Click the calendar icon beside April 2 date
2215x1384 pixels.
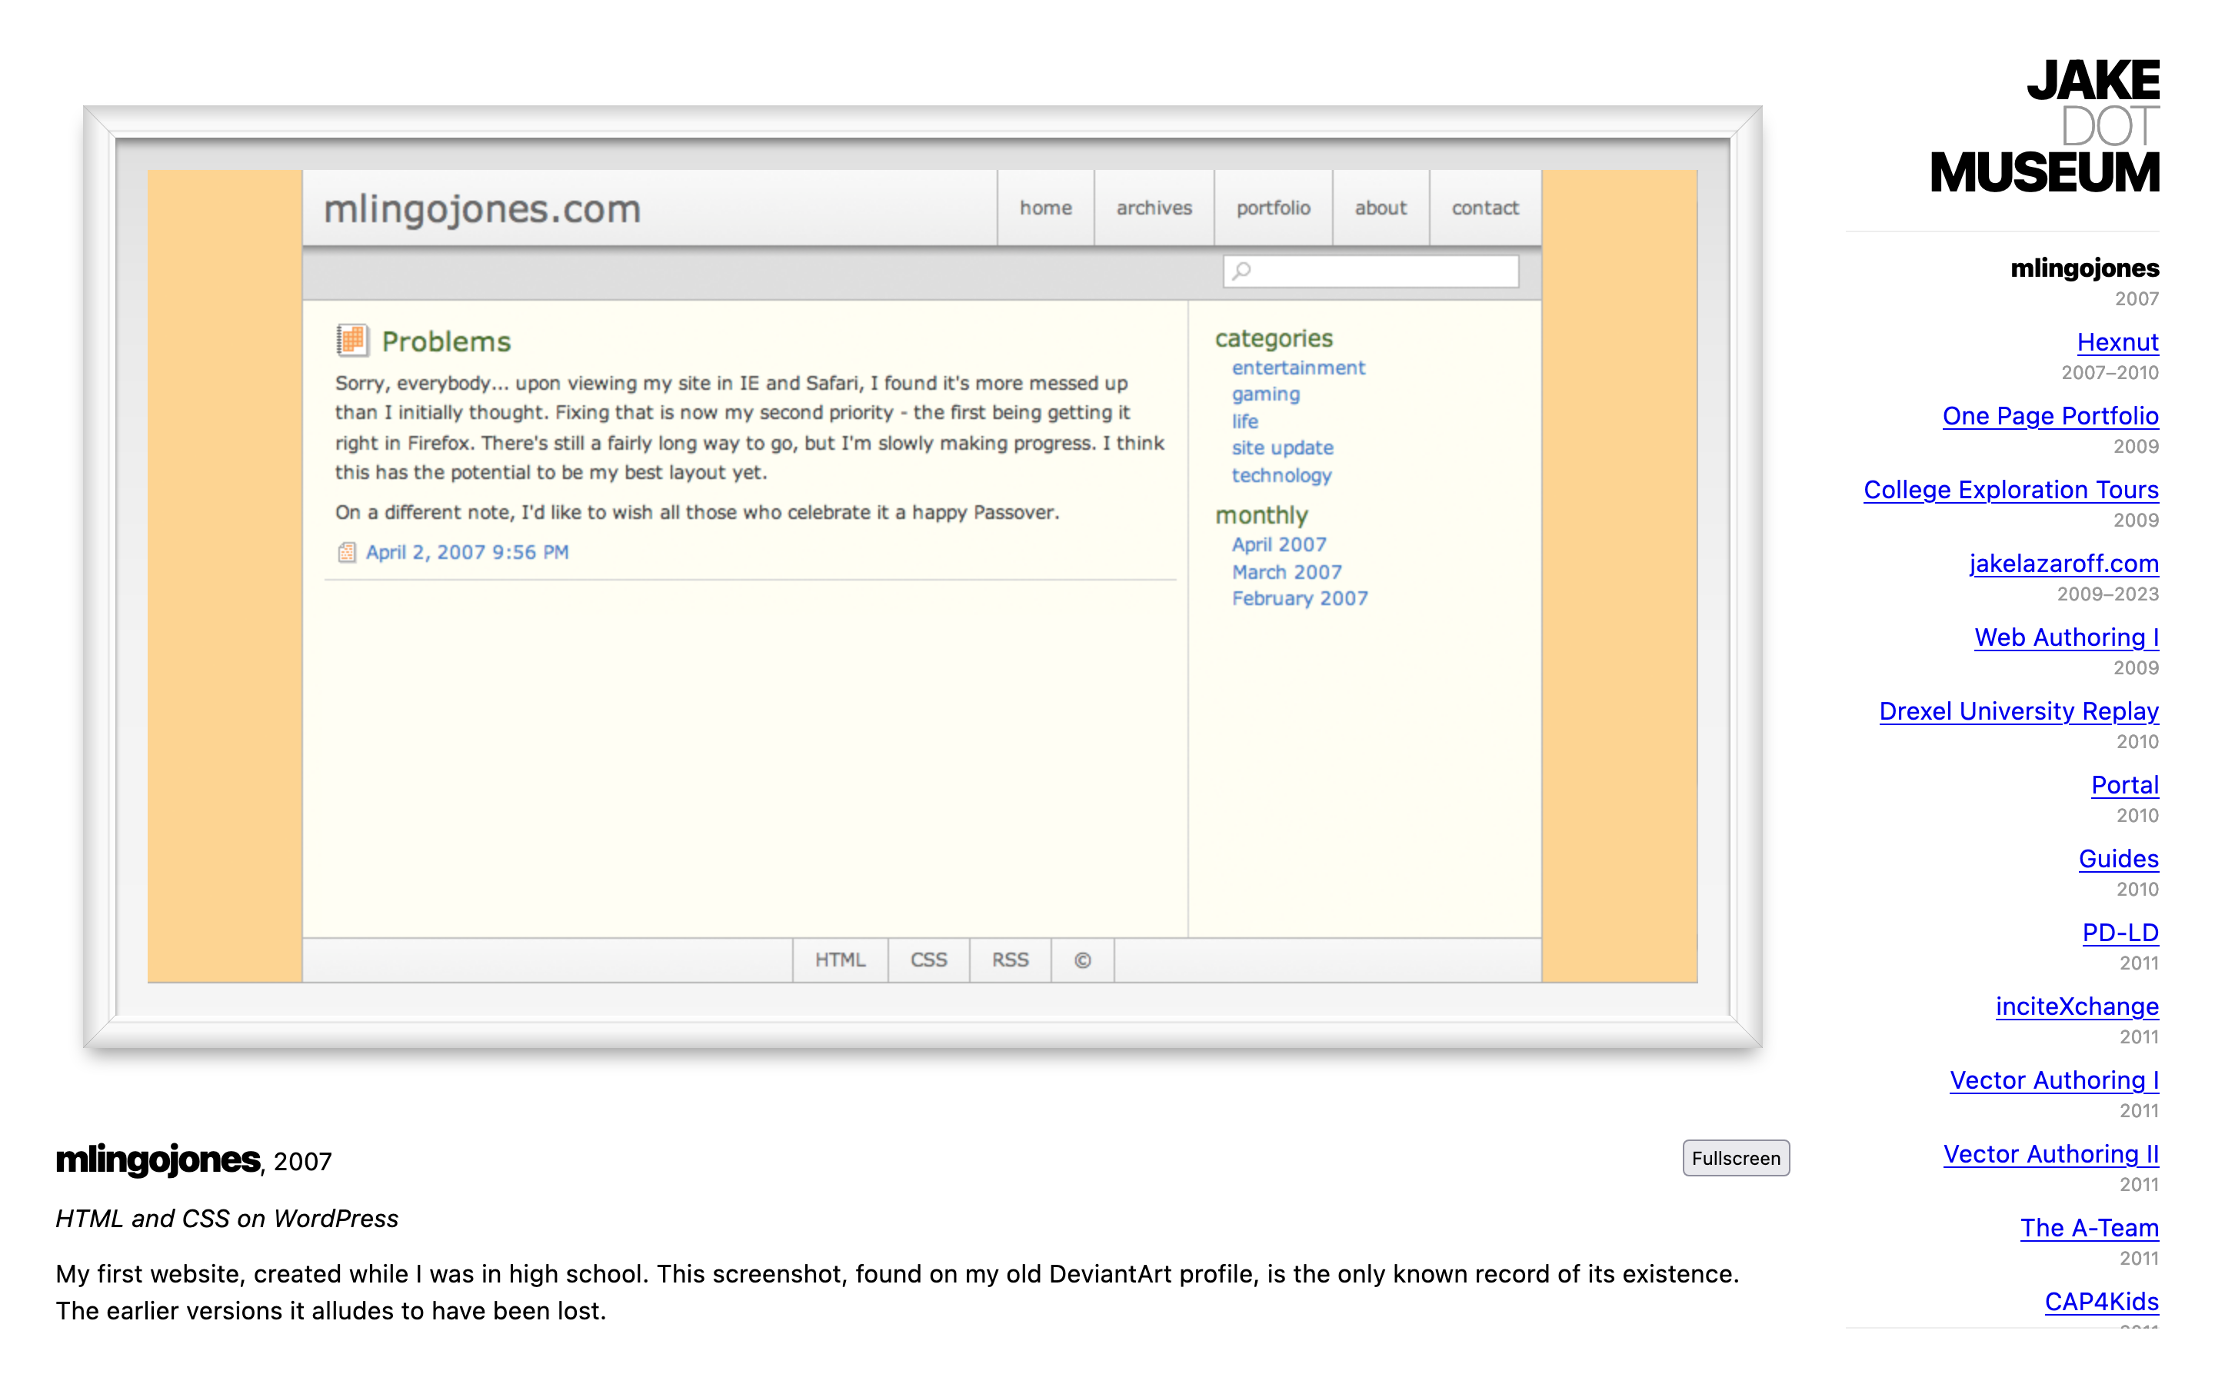(x=347, y=552)
